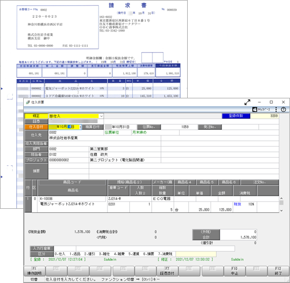
Task: Click the 仕入先担当者 input field
Action: [x=104, y=144]
